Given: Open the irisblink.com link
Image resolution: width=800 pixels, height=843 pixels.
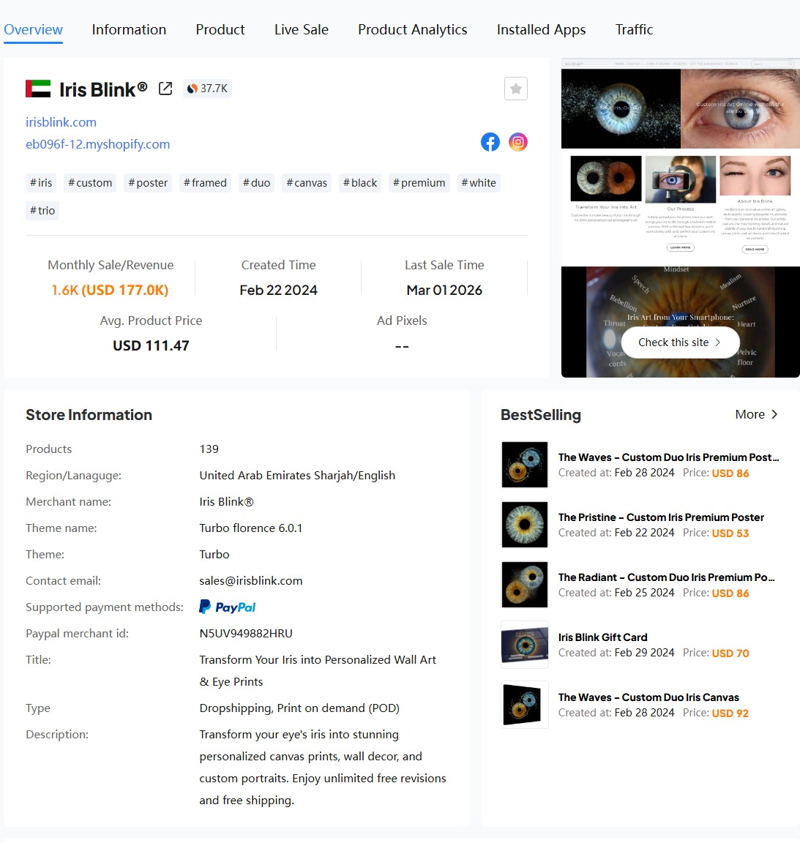Looking at the screenshot, I should [61, 123].
